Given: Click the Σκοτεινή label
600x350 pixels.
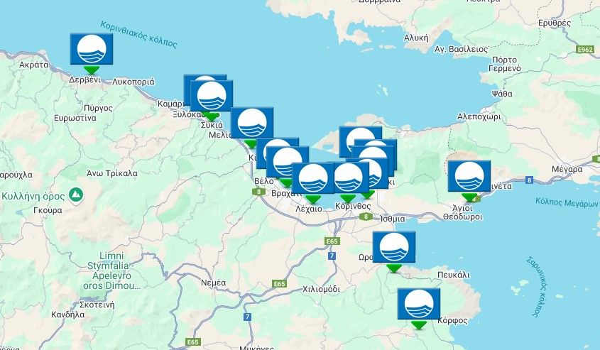Looking at the screenshot, I should [97, 305].
